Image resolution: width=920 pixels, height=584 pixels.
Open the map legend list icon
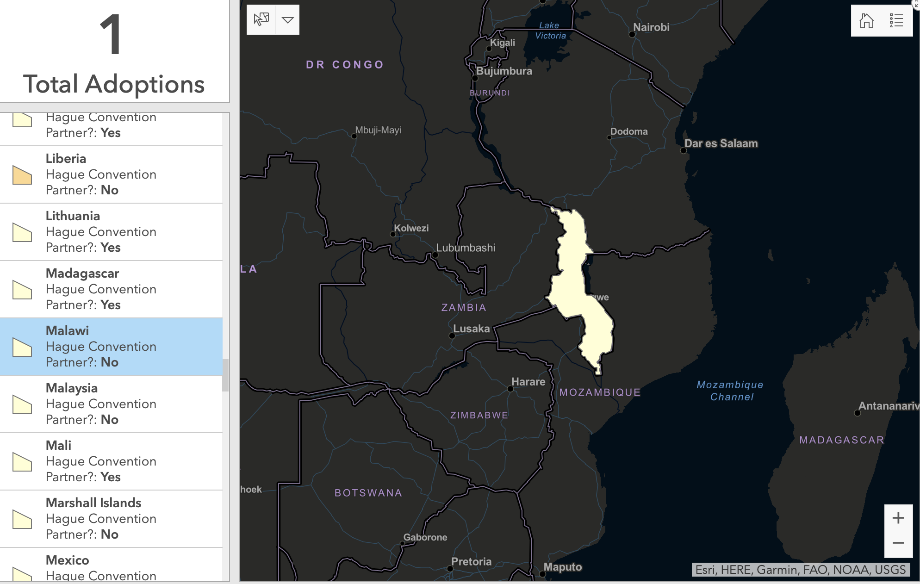pyautogui.click(x=896, y=21)
